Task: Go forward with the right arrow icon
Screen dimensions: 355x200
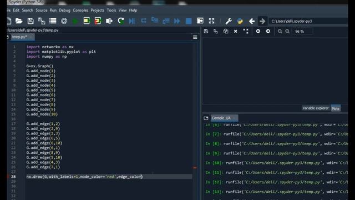Action: tap(262, 21)
